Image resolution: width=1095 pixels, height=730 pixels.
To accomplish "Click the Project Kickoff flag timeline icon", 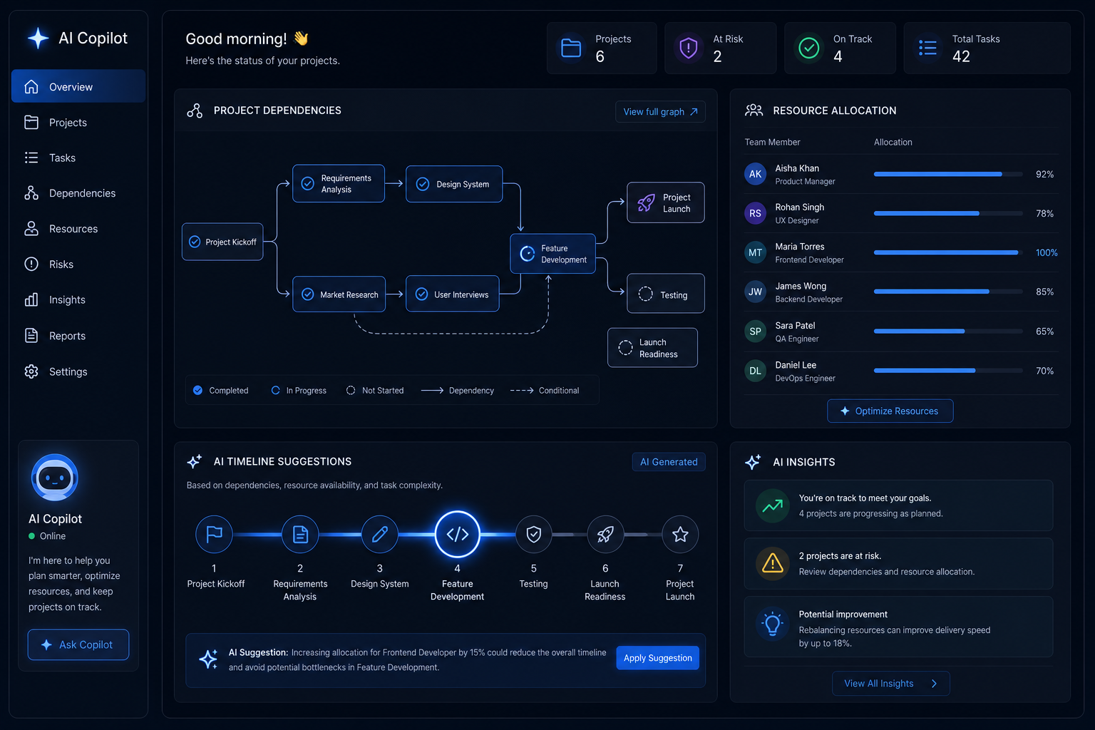I will (x=214, y=534).
